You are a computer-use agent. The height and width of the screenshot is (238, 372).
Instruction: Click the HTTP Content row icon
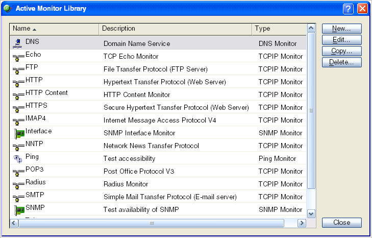pos(18,96)
